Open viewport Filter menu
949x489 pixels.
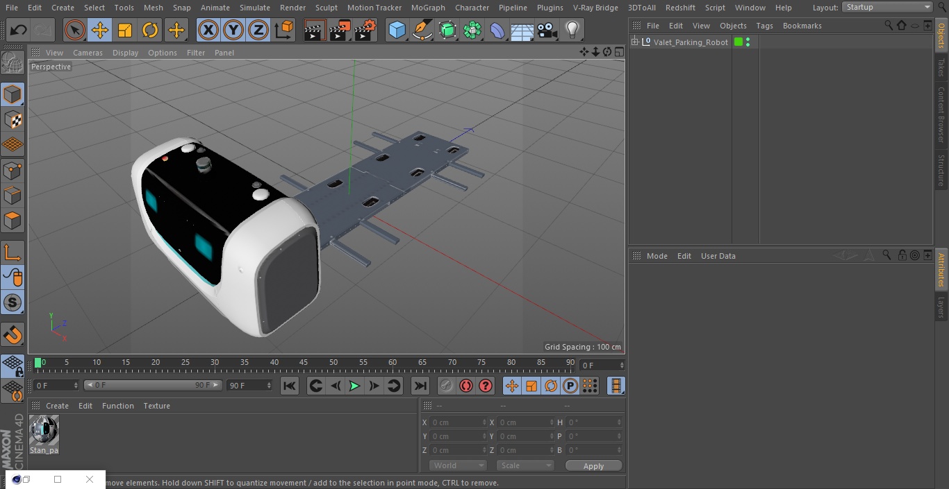click(196, 53)
